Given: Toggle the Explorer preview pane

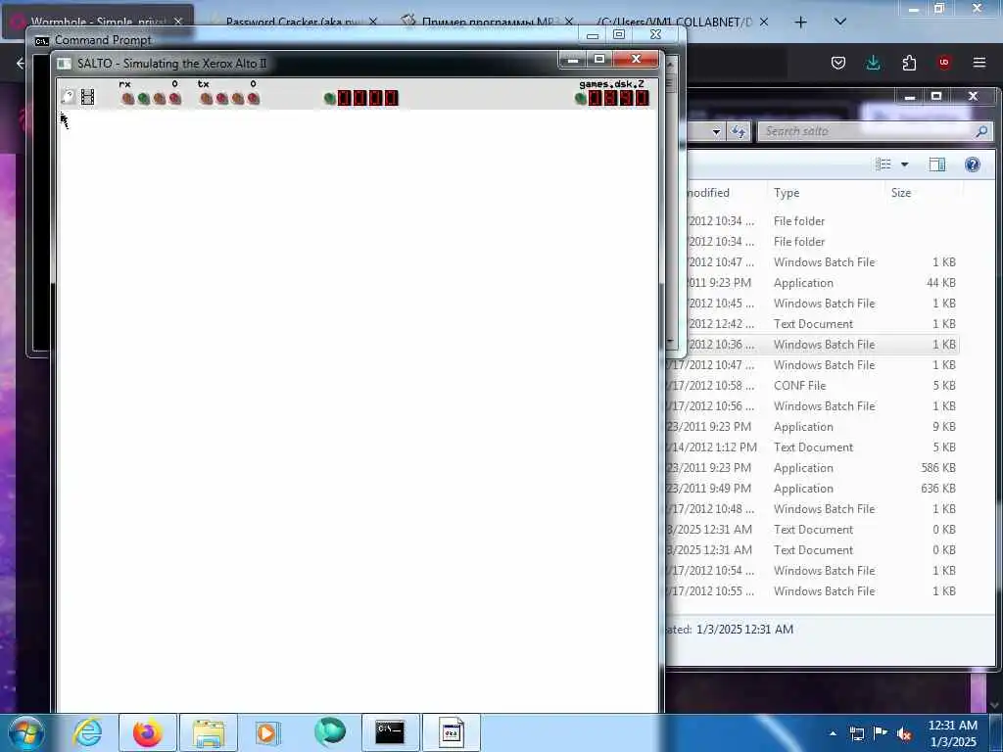Looking at the screenshot, I should point(937,164).
